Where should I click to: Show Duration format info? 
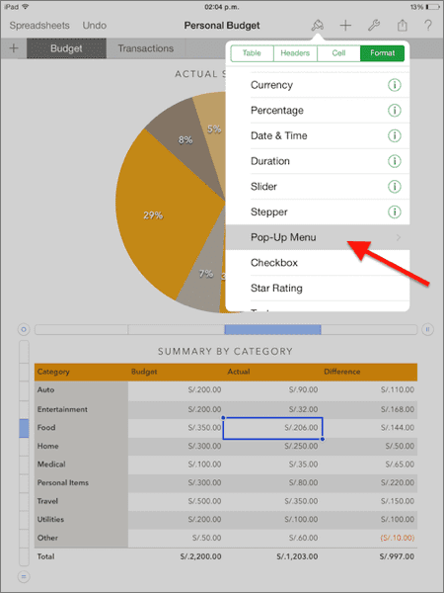[x=395, y=161]
